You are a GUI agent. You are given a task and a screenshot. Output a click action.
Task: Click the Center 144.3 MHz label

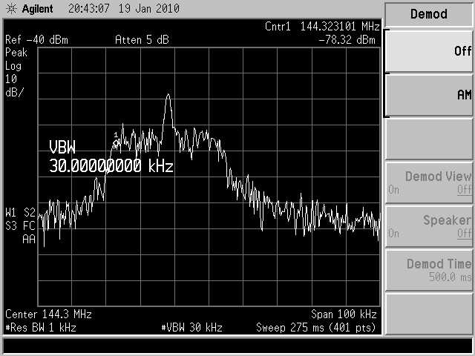click(48, 314)
